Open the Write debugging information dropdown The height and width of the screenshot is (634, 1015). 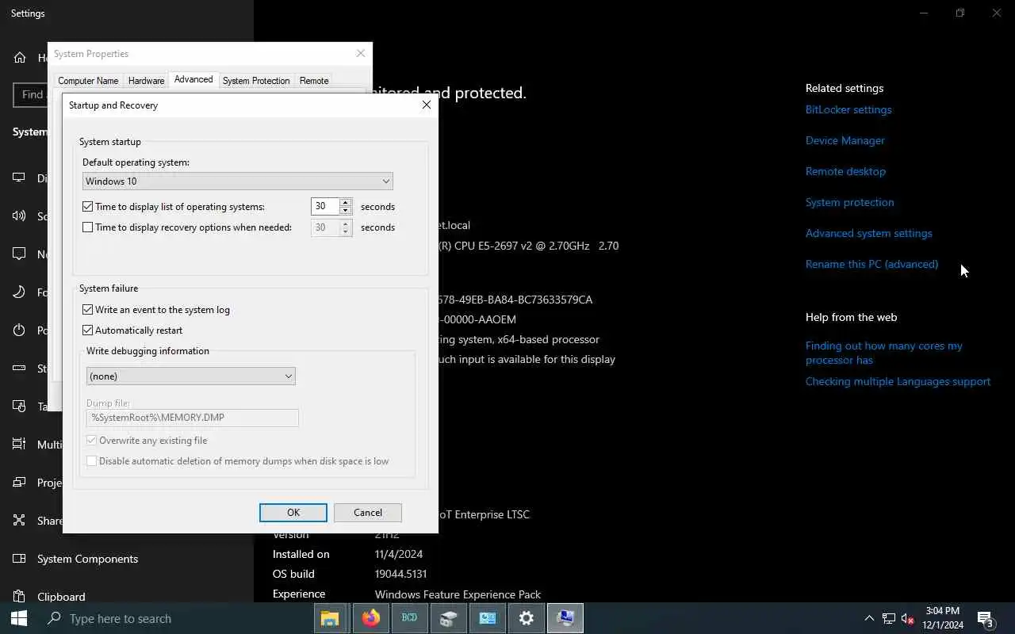point(190,376)
